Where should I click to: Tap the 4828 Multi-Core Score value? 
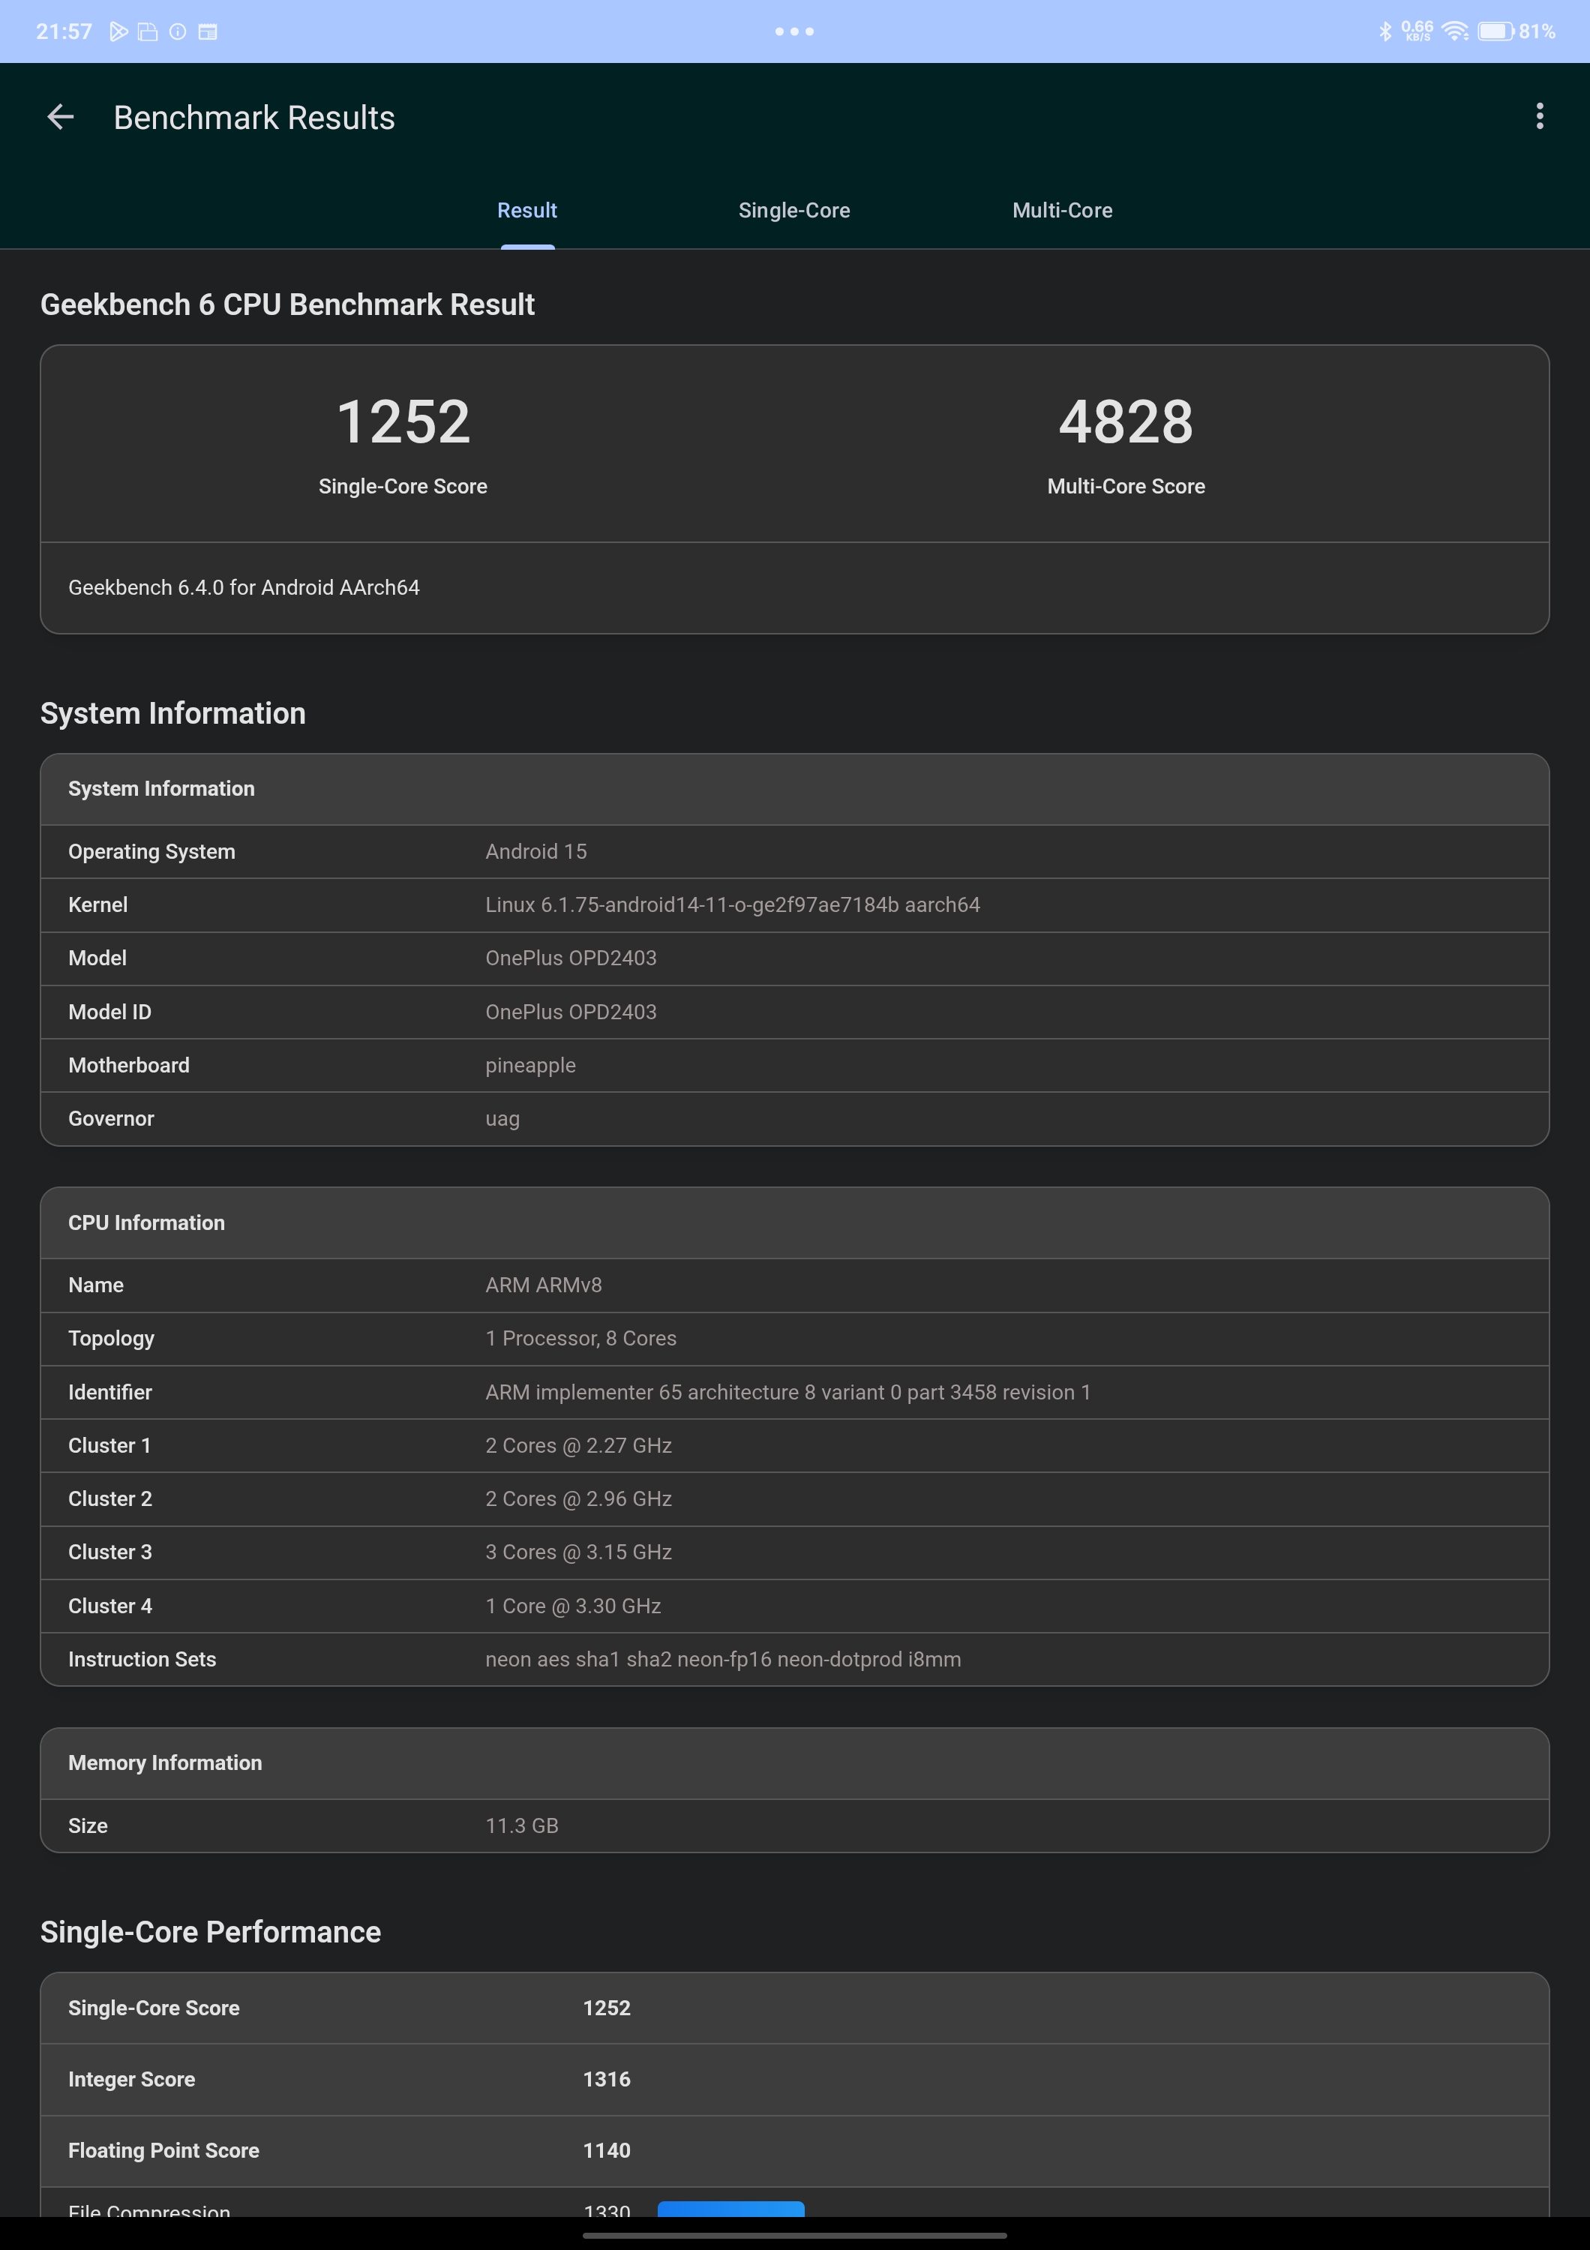[x=1126, y=422]
